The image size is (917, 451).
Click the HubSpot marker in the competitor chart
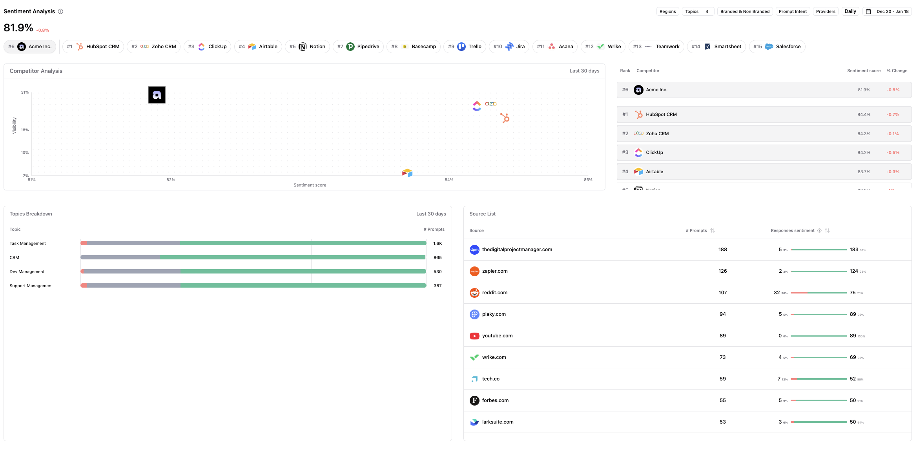505,118
